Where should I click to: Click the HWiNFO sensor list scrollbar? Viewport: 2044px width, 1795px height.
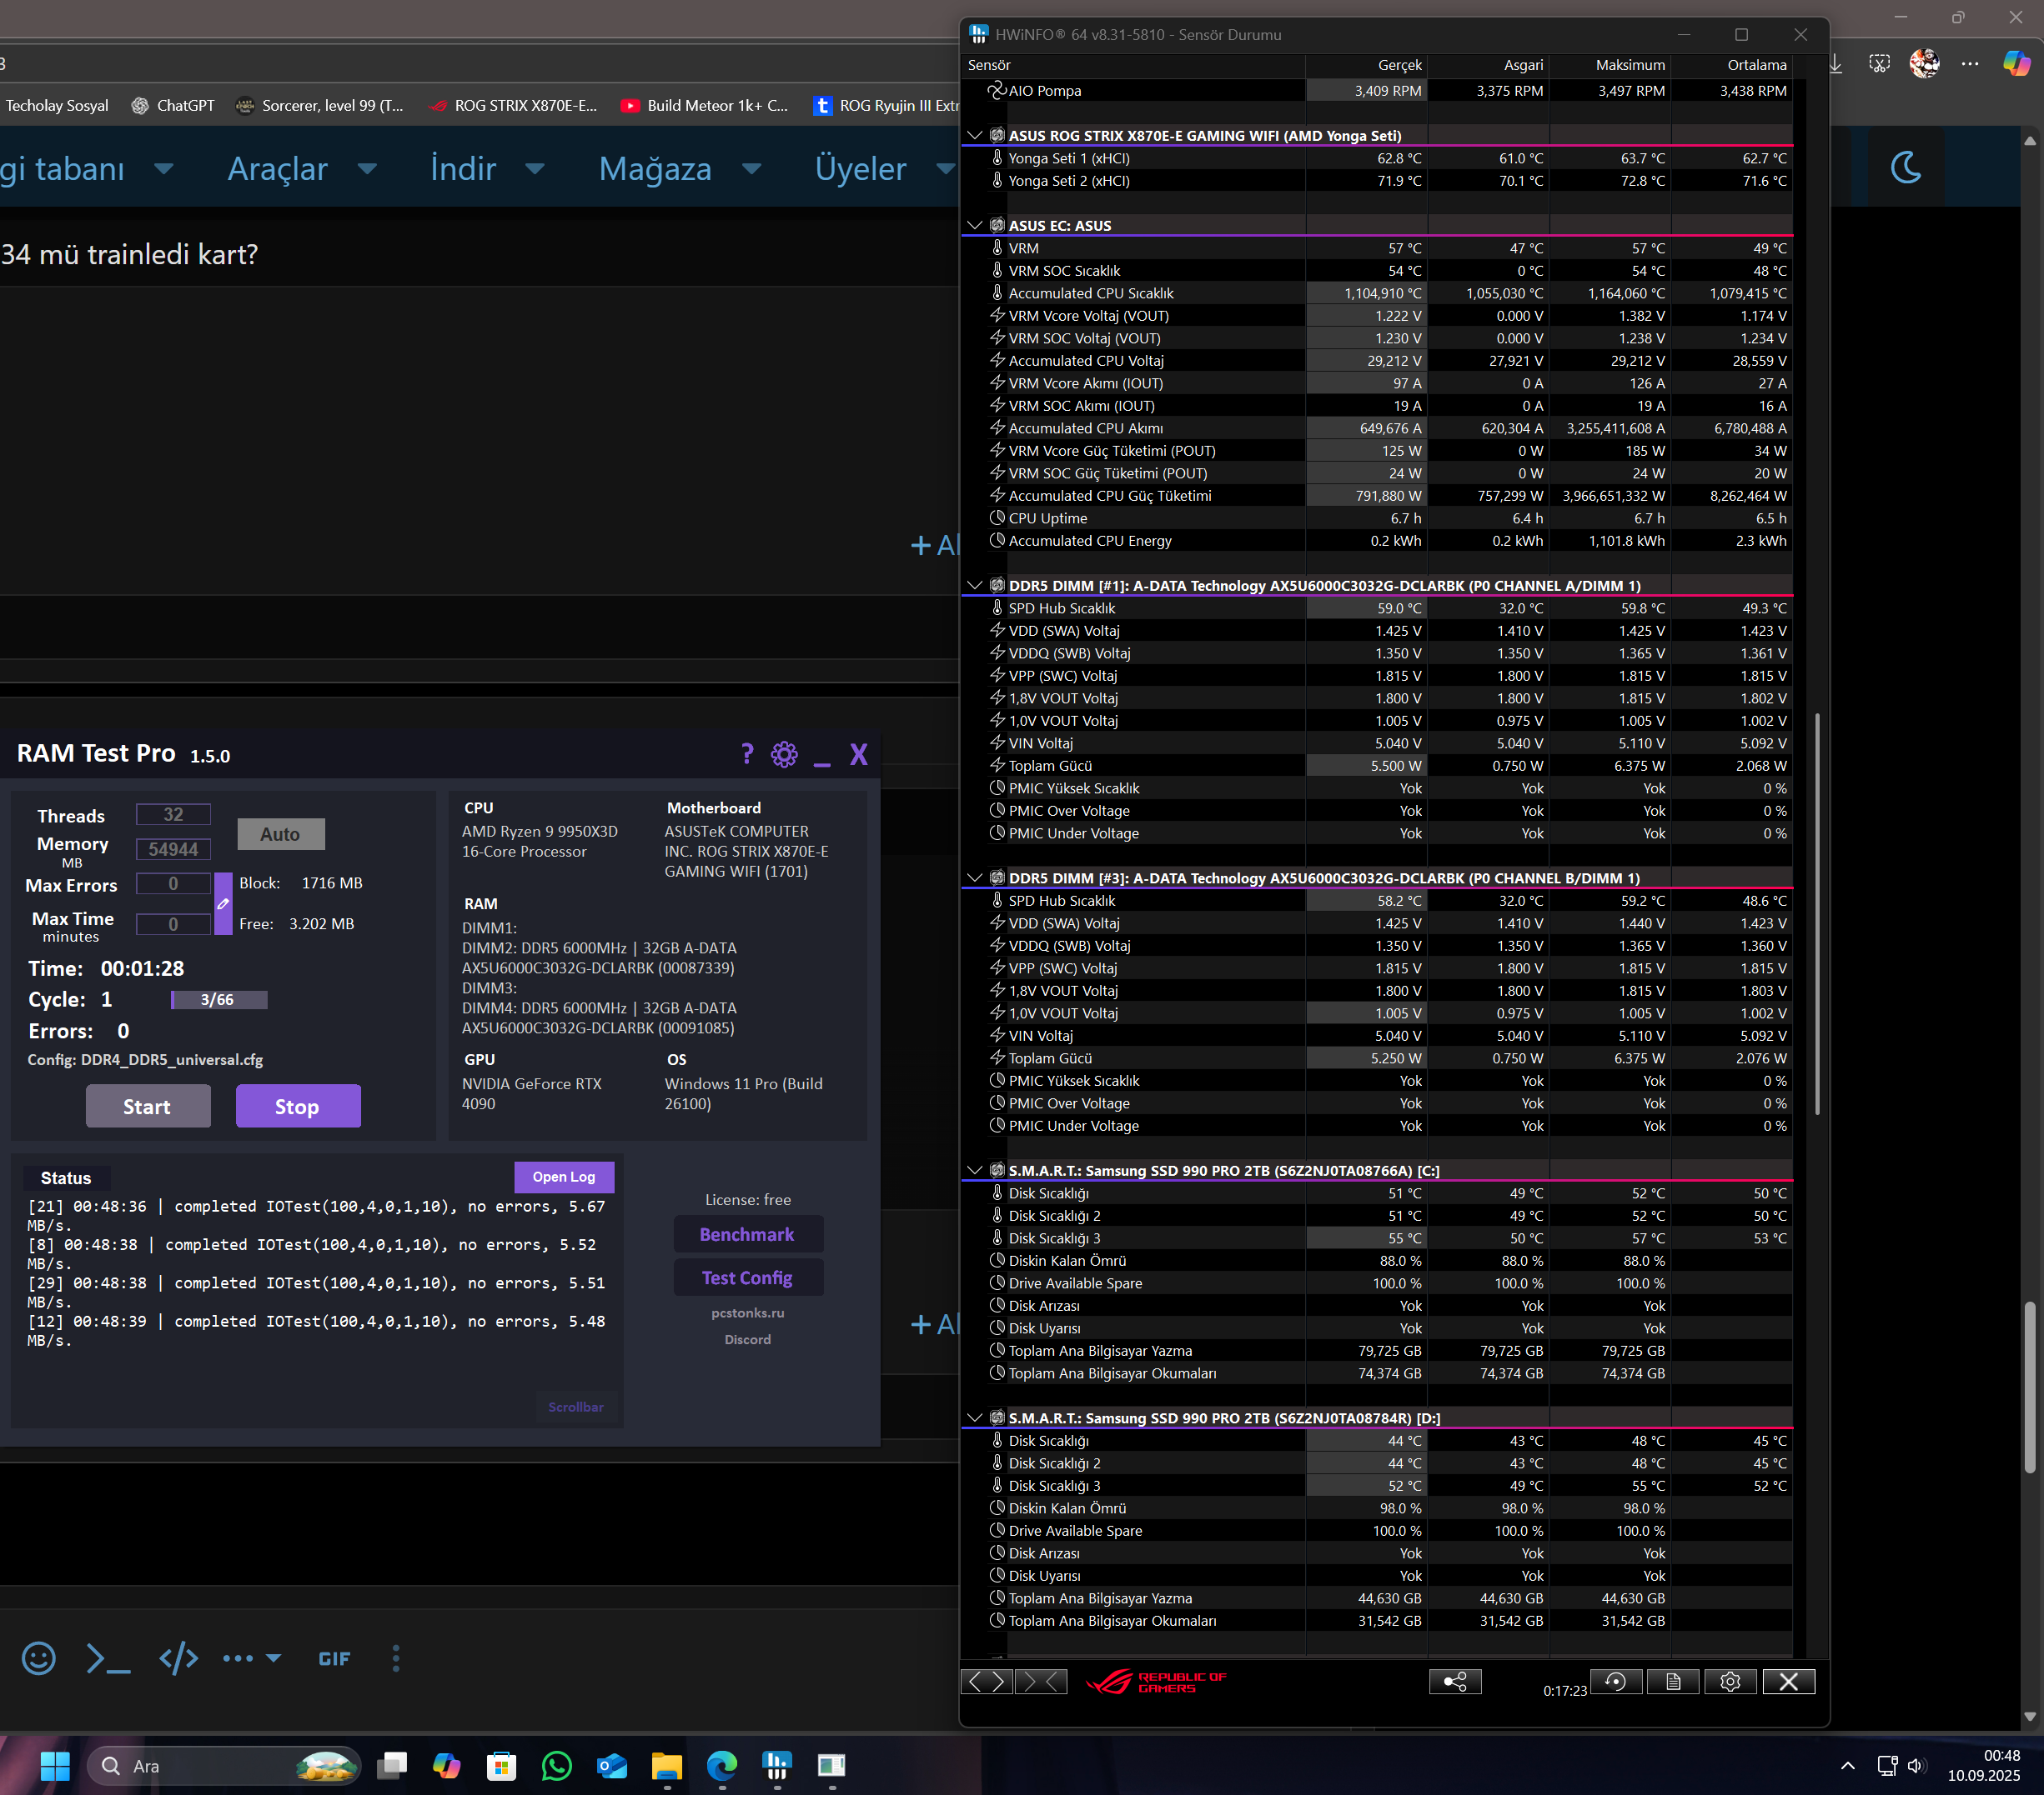pos(1817,913)
